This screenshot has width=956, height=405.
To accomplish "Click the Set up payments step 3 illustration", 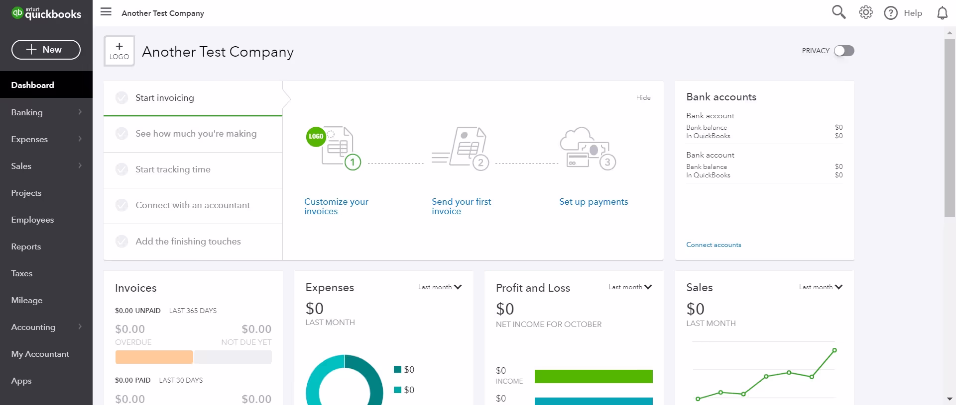I will tap(588, 148).
